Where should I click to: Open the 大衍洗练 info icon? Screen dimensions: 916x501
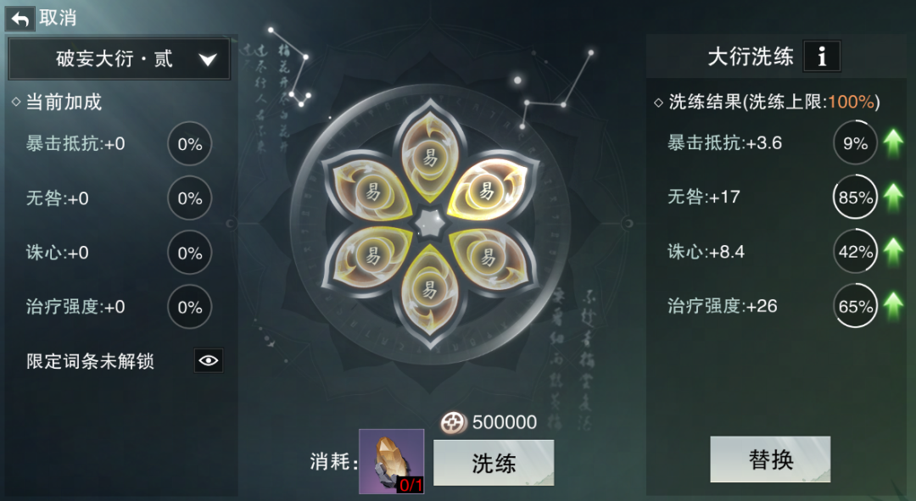(x=822, y=57)
